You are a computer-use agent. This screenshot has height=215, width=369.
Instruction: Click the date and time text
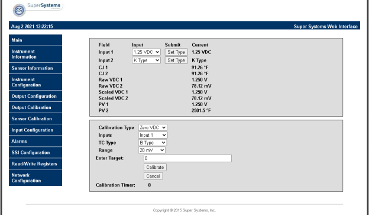pyautogui.click(x=32, y=27)
